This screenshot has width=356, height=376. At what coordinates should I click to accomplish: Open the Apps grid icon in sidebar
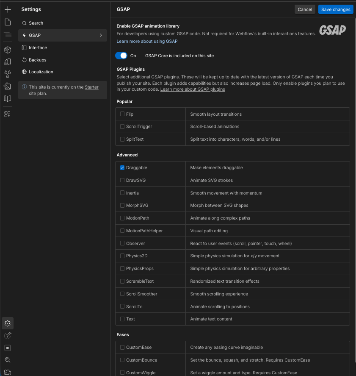(7, 114)
